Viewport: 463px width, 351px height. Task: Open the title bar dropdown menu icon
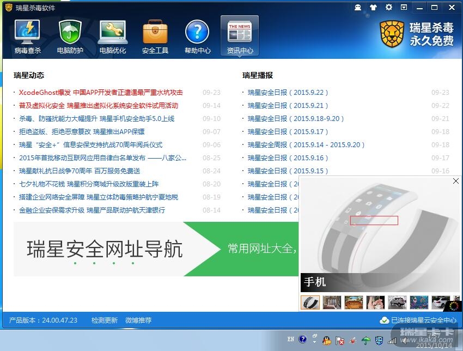404,8
